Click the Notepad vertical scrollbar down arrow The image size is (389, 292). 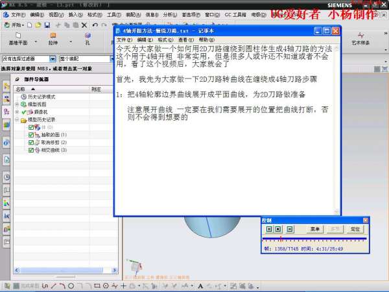tap(336, 212)
